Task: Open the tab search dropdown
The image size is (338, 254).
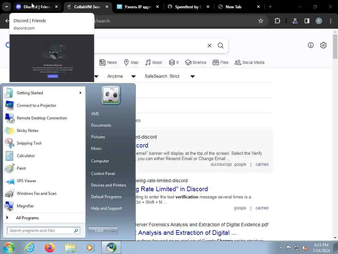Action: click(7, 7)
